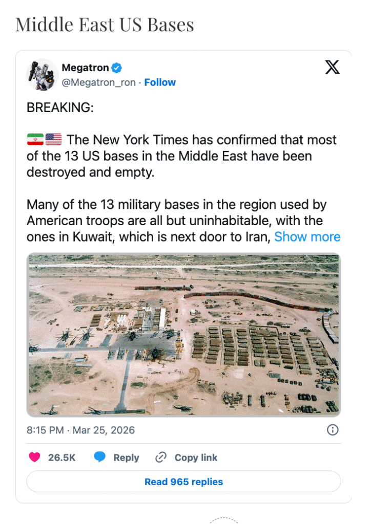371x524 pixels.
Task: Click the Reply text label
Action: pos(126,457)
